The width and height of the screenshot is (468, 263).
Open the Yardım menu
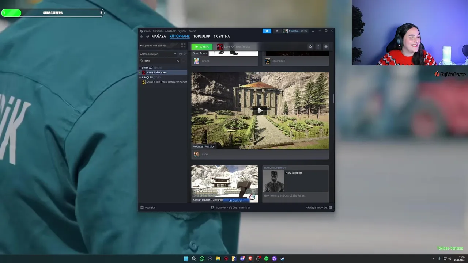[193, 31]
